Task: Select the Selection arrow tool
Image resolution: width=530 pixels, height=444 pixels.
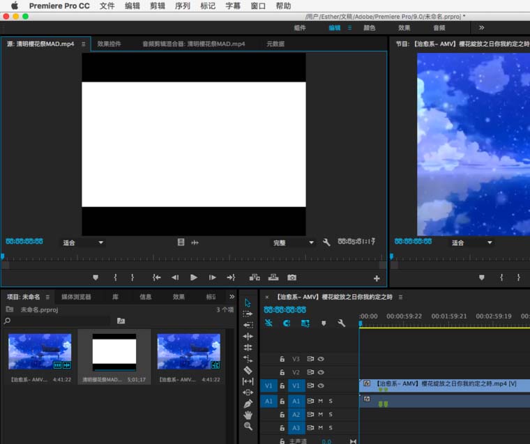Action: 248,303
